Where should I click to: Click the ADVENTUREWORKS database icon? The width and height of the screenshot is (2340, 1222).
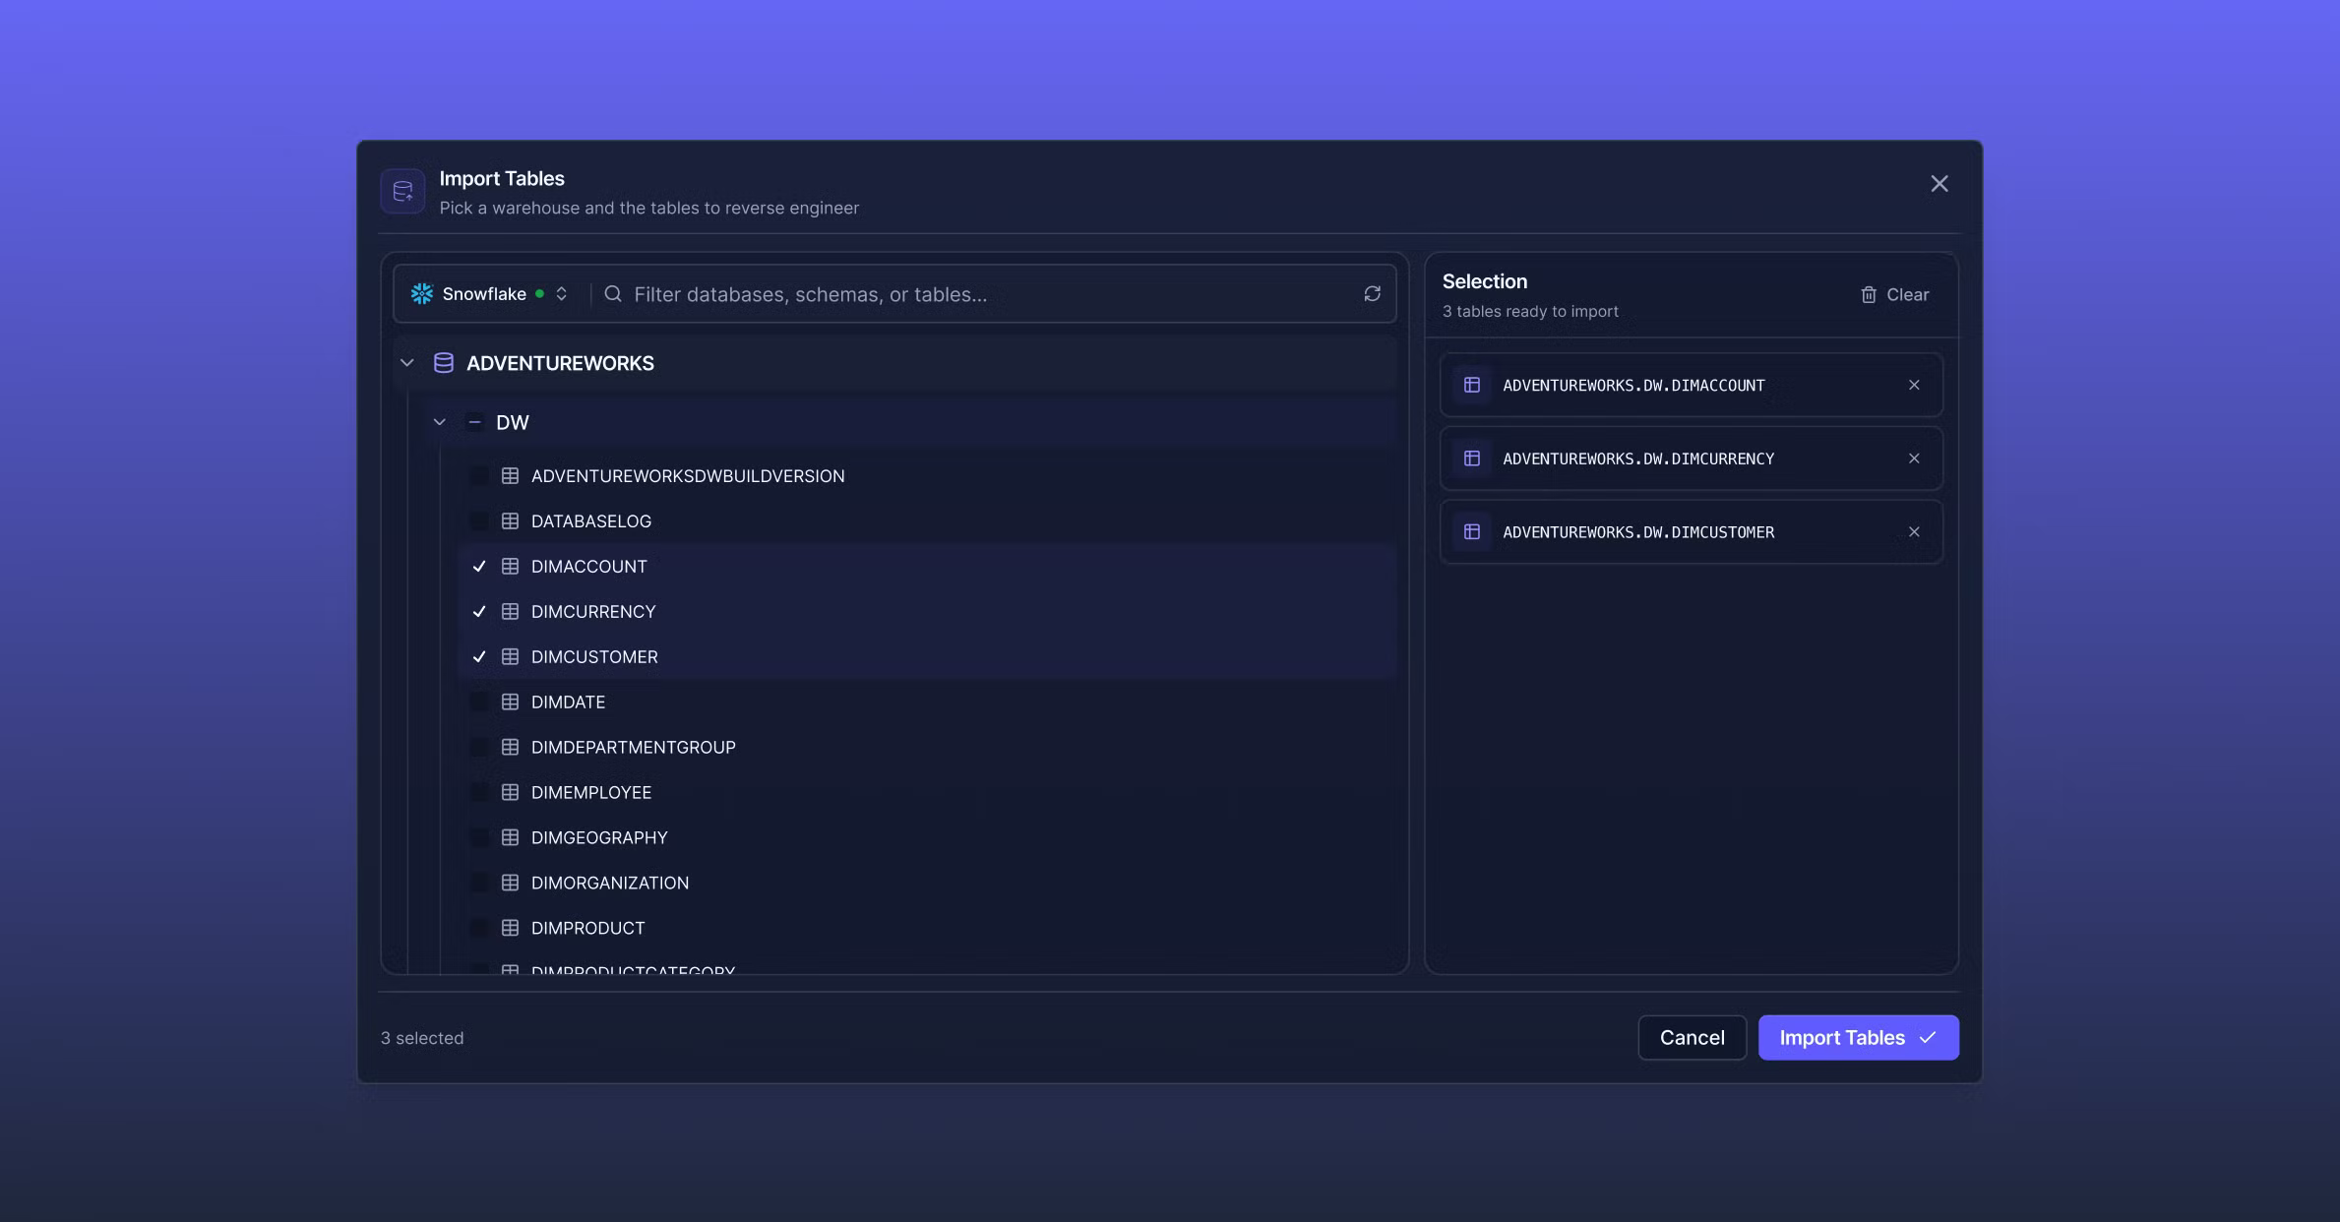tap(444, 363)
